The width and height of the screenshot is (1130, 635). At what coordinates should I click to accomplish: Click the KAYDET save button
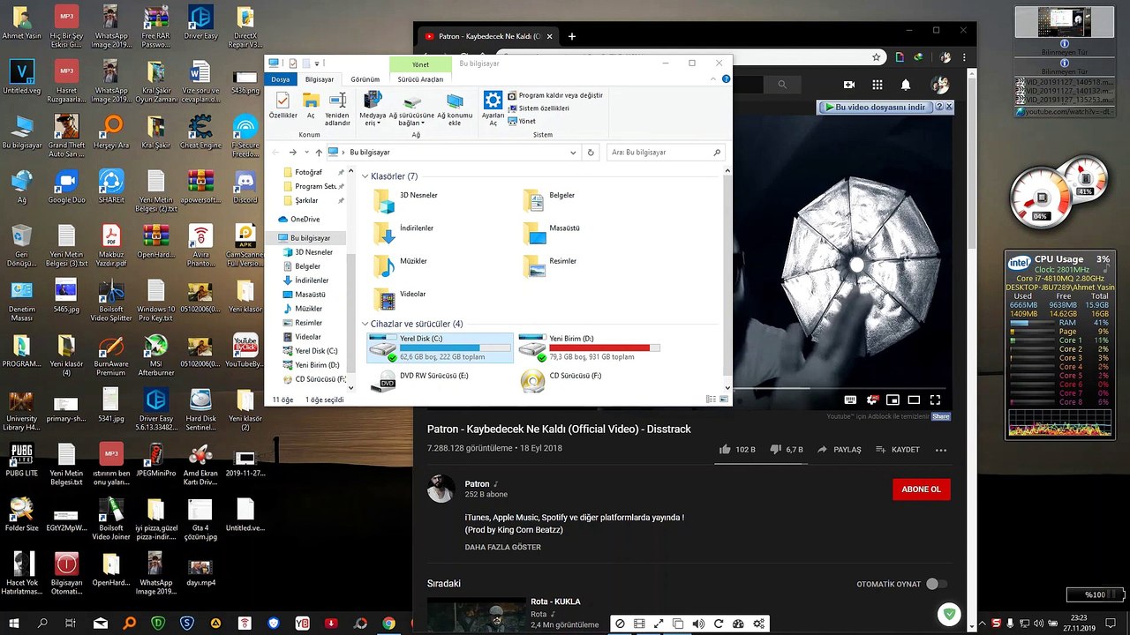click(x=898, y=450)
